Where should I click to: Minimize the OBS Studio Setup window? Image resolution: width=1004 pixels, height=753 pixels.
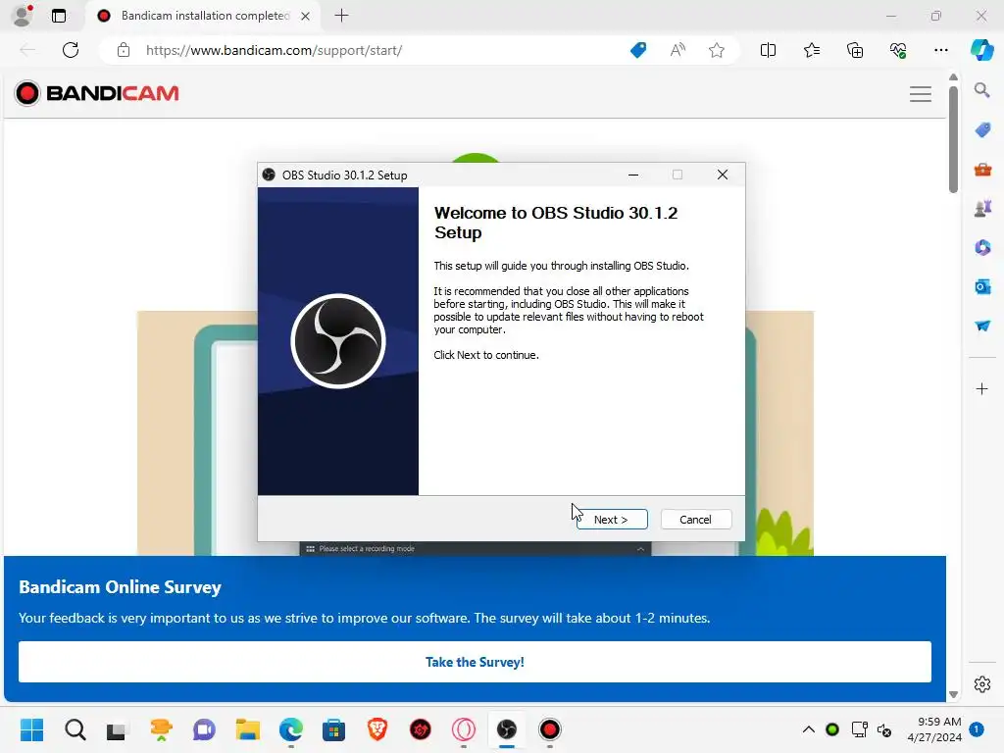point(633,175)
